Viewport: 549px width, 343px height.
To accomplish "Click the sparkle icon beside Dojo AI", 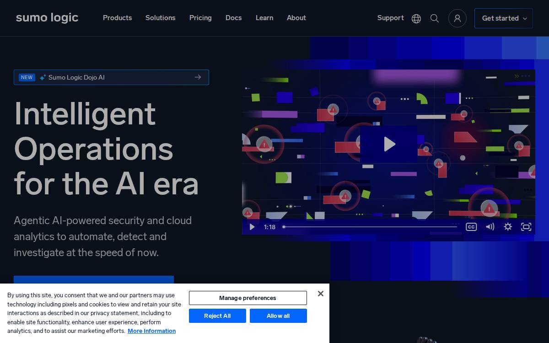I will coord(43,77).
